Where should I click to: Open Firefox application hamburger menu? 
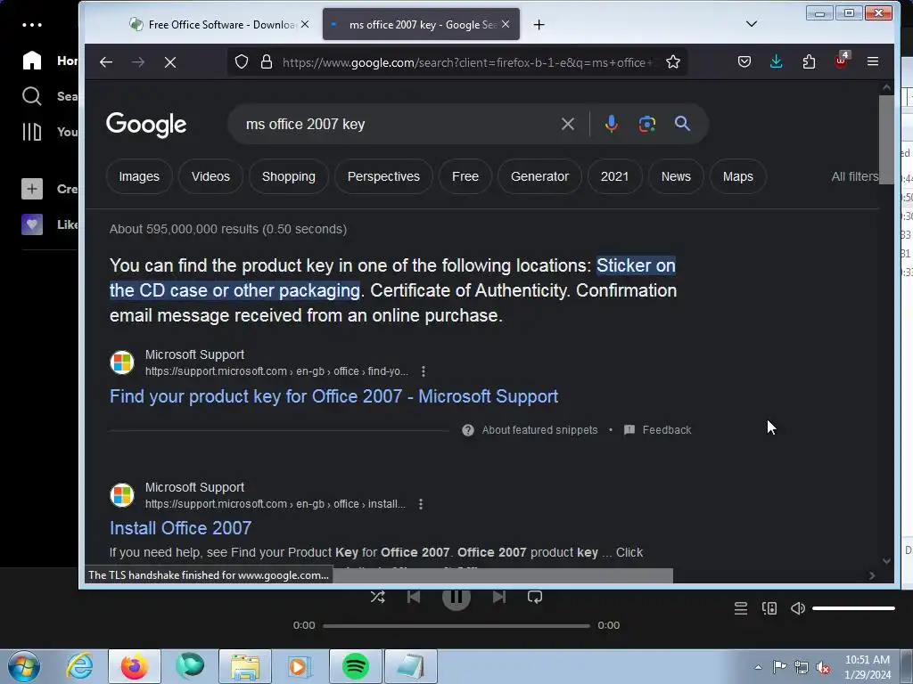[x=873, y=61]
